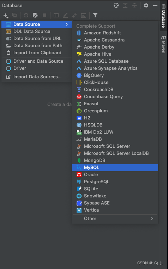Screen dimensions: 168x269
Task: Select ClickHouse data source
Action: (115, 82)
